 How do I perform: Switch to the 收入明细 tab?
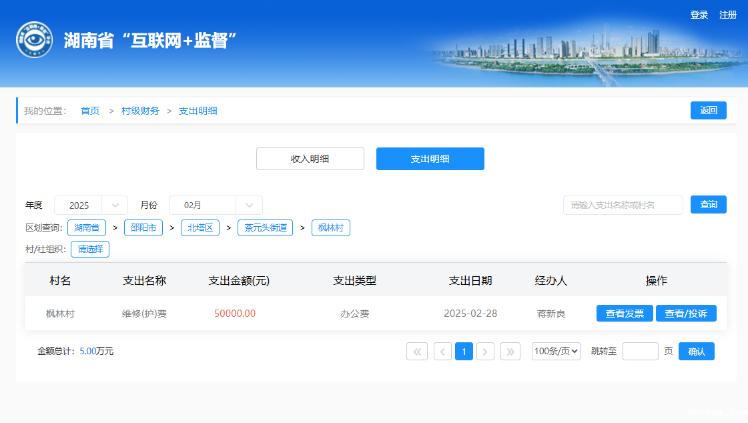[310, 159]
